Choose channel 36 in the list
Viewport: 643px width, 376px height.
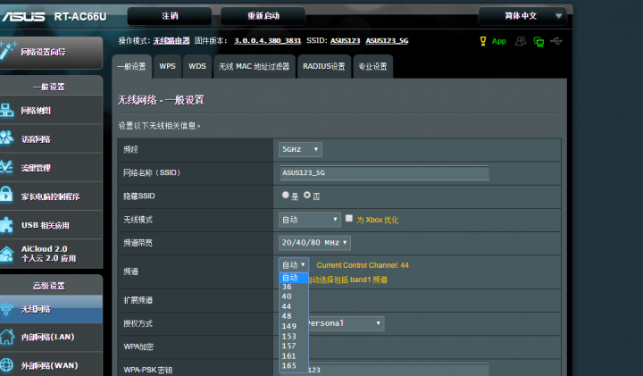pos(294,287)
